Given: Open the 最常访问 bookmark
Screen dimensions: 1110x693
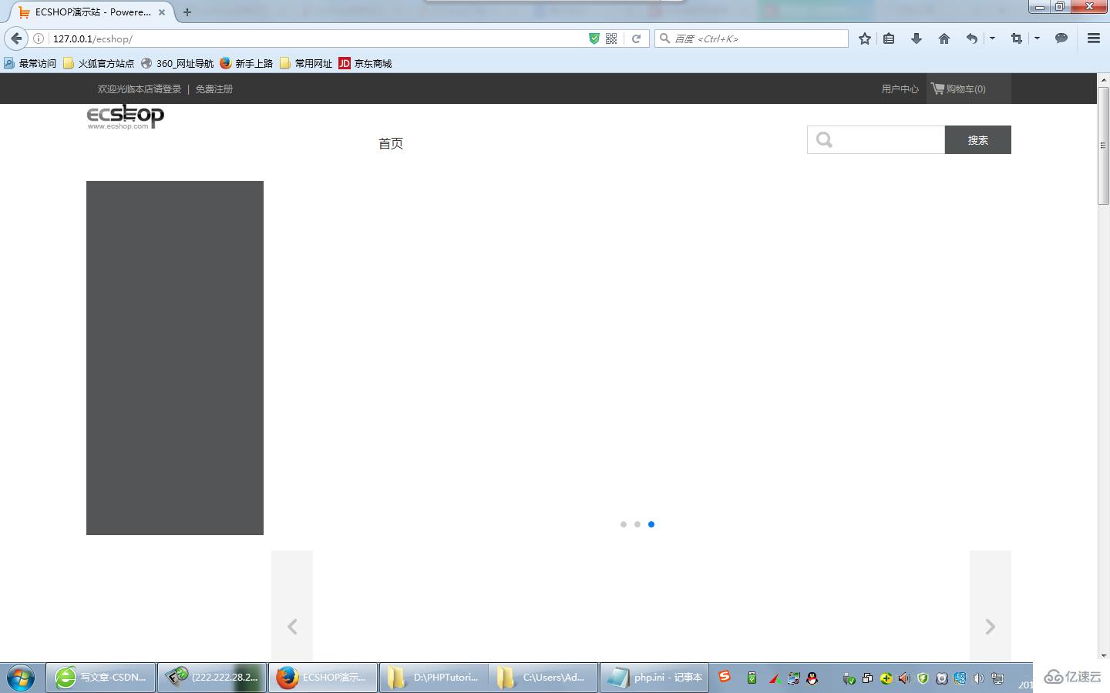Looking at the screenshot, I should click(x=31, y=63).
